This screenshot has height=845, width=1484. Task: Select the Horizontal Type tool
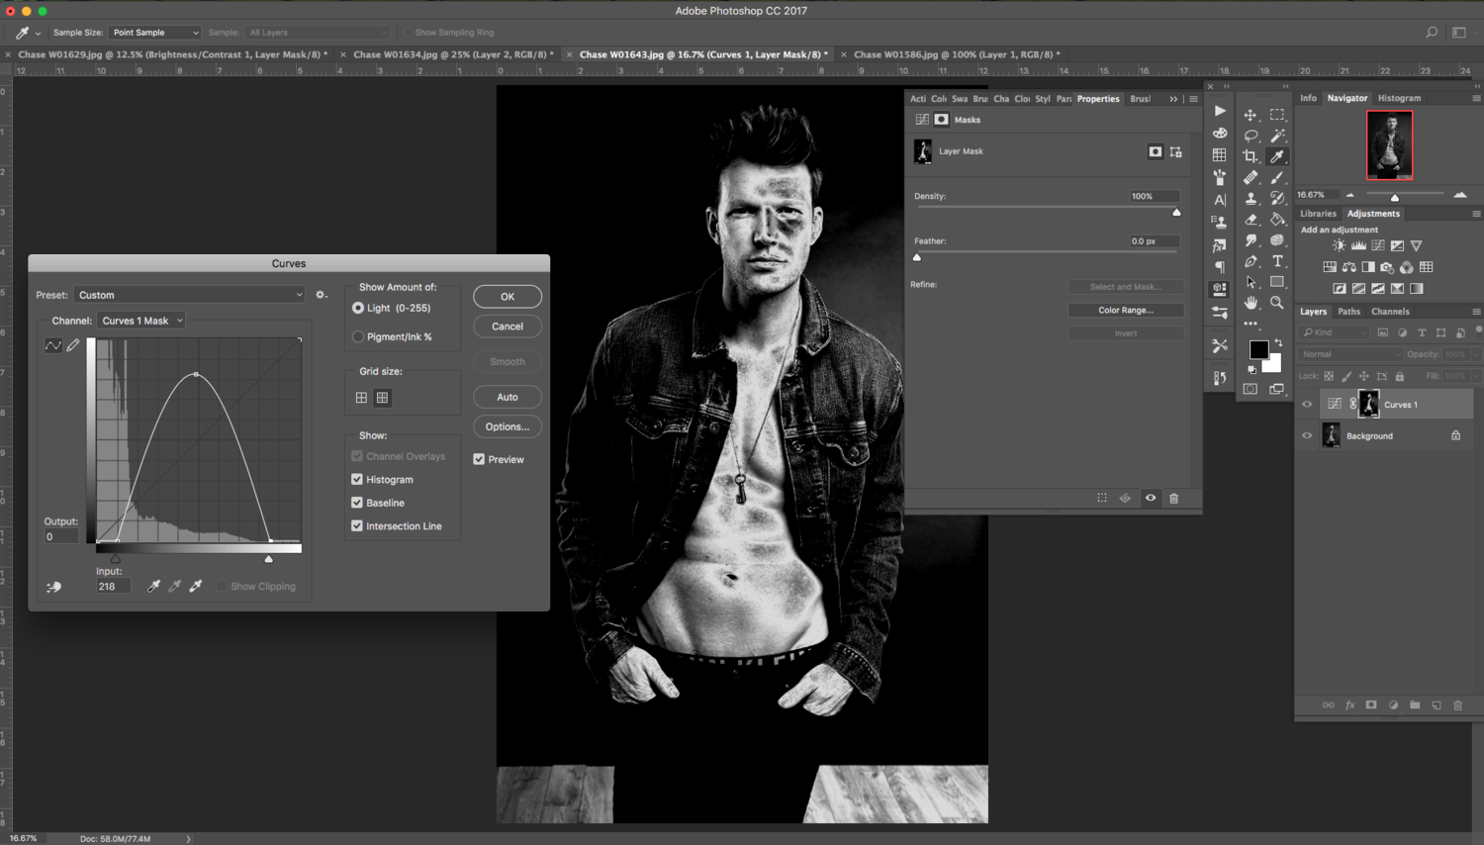pos(1277,261)
